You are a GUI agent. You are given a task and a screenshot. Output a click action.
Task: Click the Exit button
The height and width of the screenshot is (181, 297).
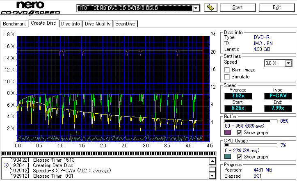pos(277,7)
